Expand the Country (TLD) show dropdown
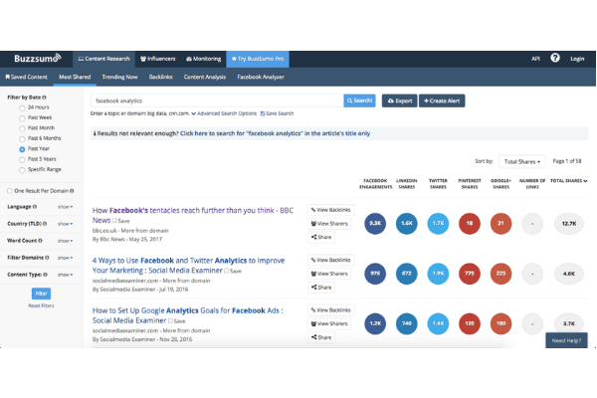This screenshot has height=398, width=597. (65, 224)
